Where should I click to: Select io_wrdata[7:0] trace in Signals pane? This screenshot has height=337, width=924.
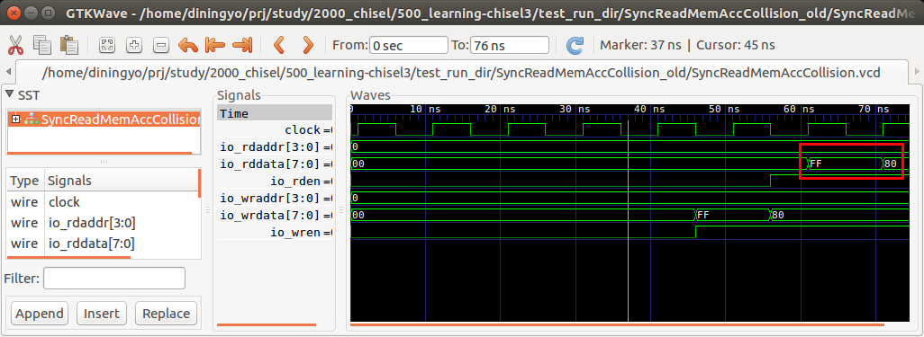click(275, 216)
